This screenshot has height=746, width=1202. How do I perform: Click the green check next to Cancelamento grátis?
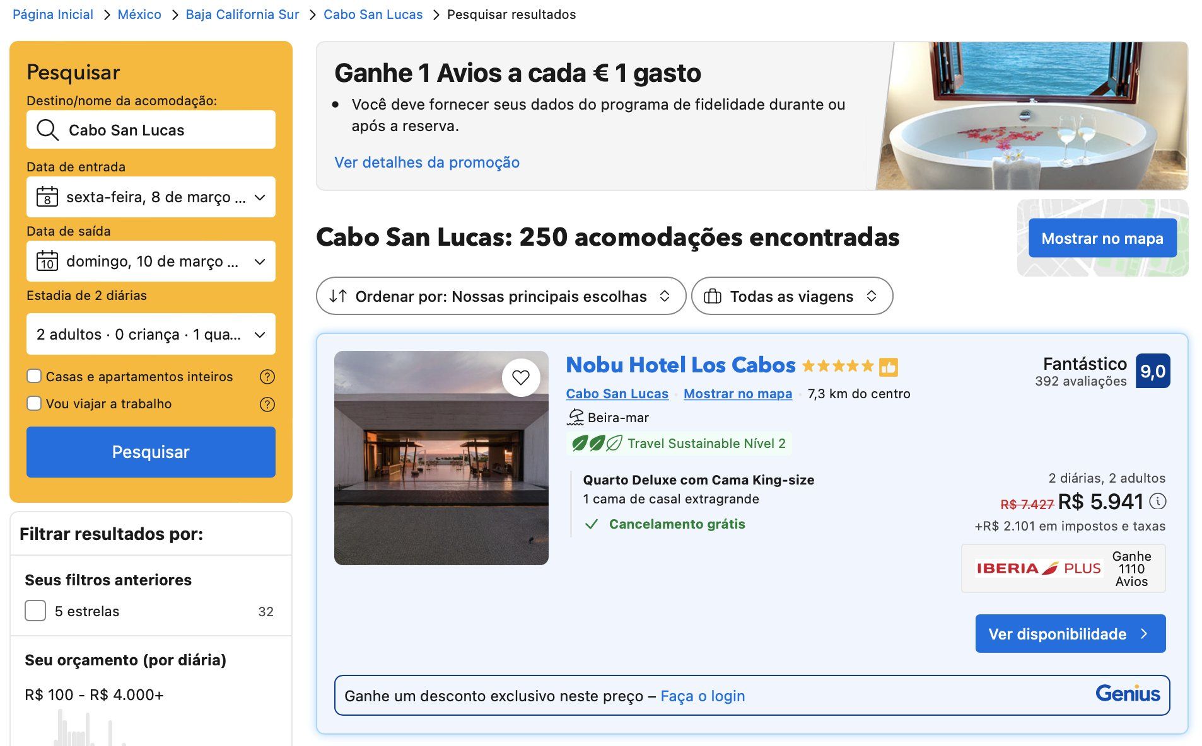(x=591, y=524)
